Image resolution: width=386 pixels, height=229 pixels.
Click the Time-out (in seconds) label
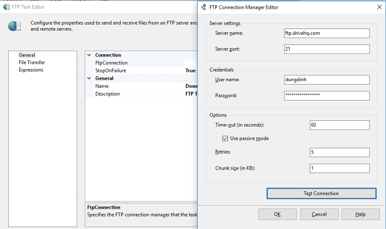click(x=239, y=125)
